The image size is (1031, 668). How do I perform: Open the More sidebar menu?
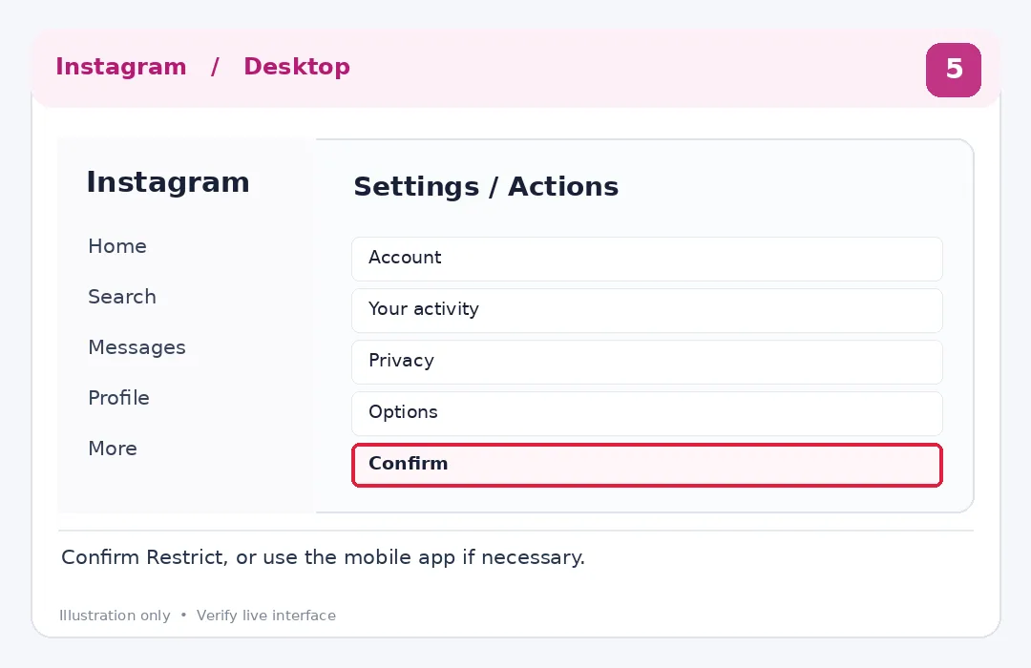coord(113,449)
